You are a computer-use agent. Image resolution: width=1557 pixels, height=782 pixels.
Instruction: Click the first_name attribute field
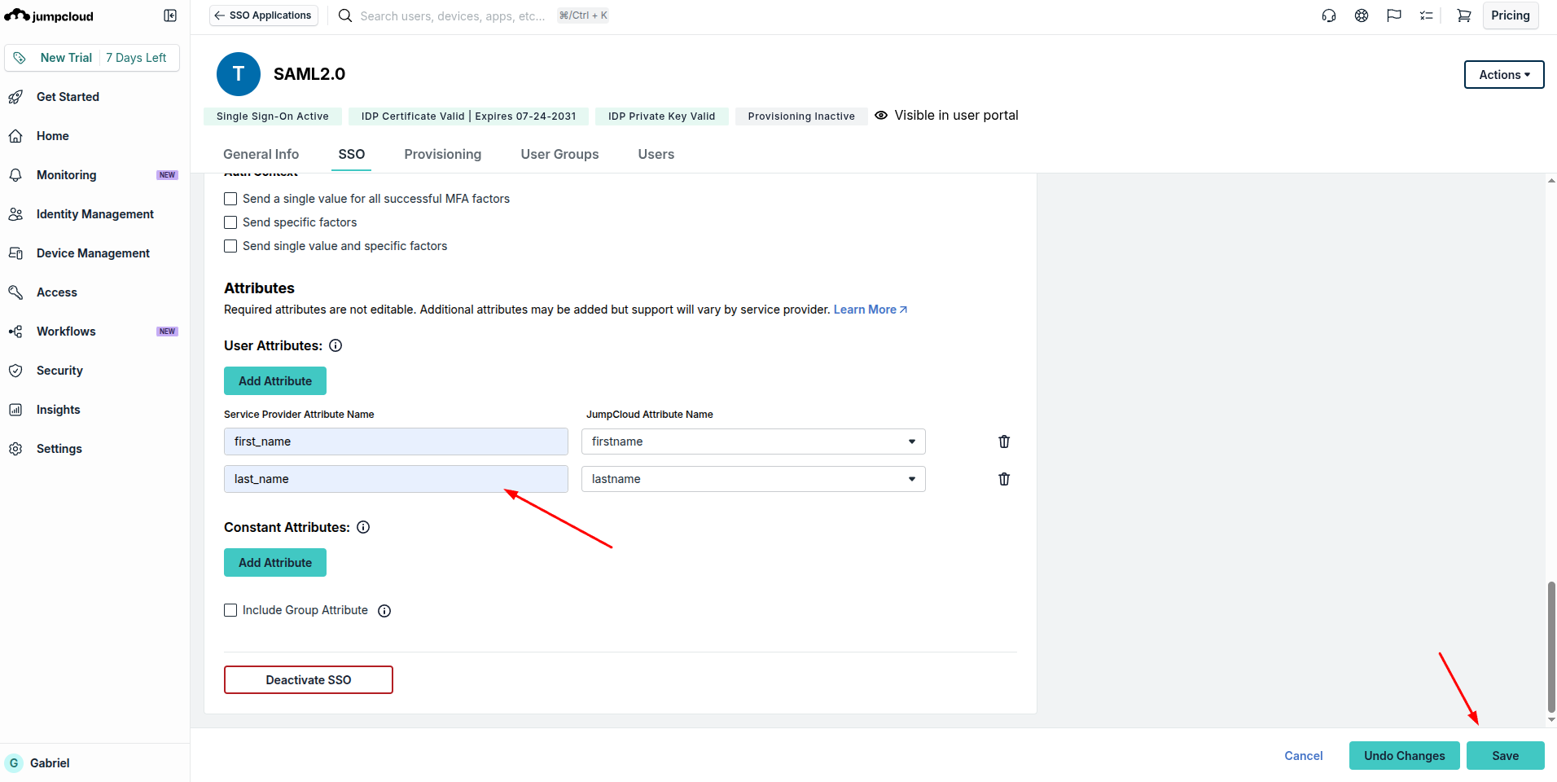[396, 442]
